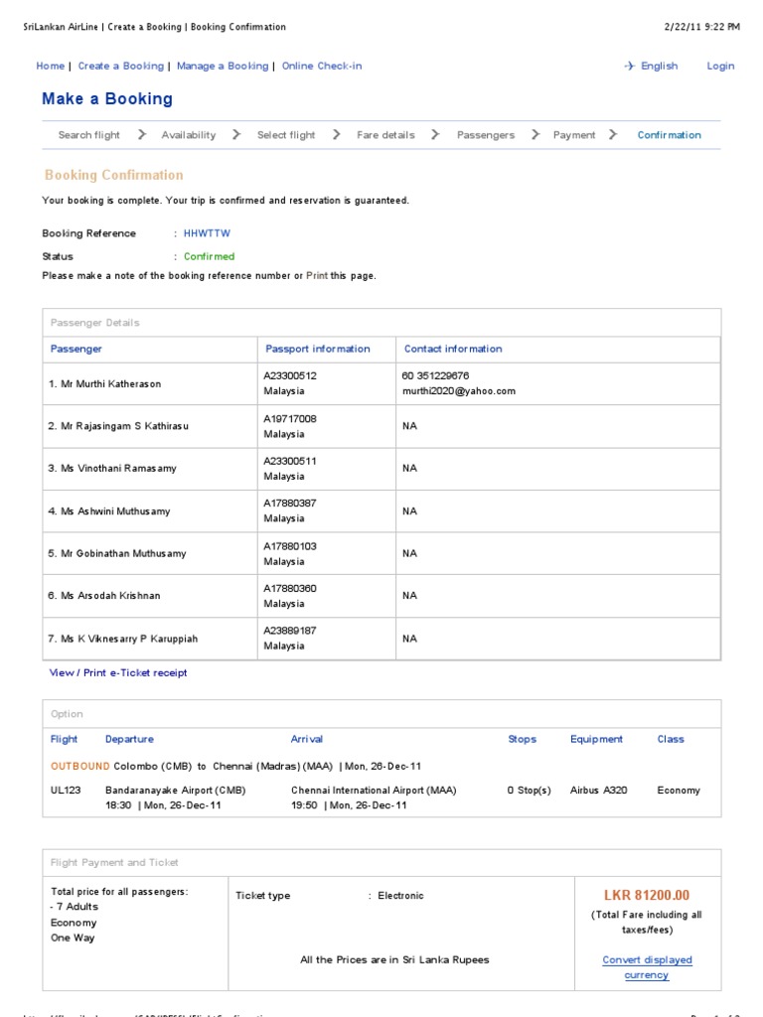This screenshot has height=1017, width=763.
Task: Select the Search flight step
Action: 89,135
